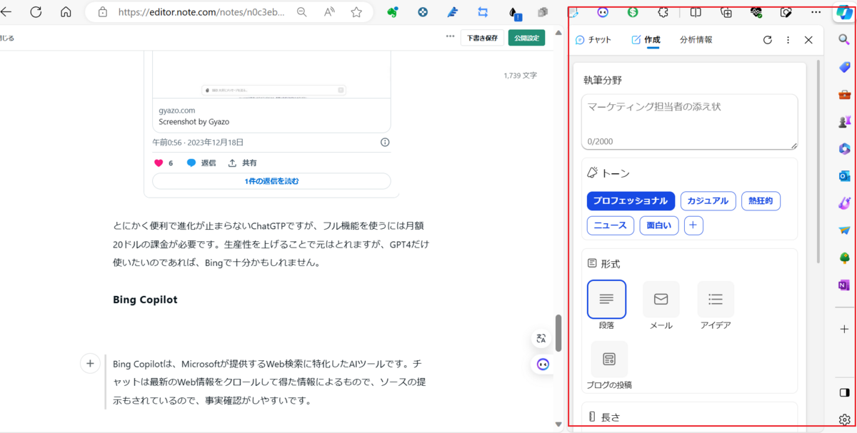
Task: Refresh the browser page
Action: 36,12
